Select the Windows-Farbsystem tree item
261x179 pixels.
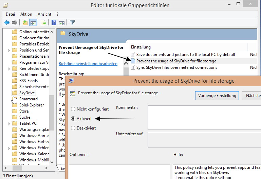[34, 142]
